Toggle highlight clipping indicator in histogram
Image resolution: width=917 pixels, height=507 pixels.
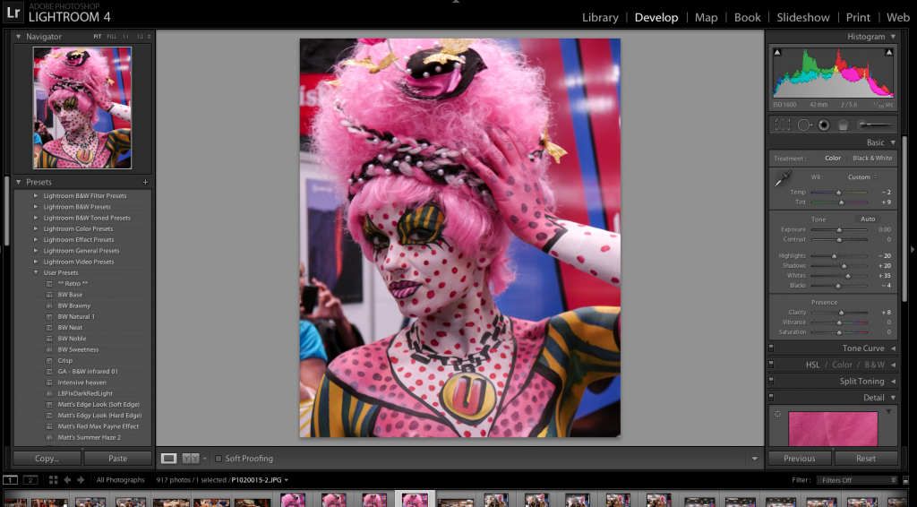click(889, 52)
